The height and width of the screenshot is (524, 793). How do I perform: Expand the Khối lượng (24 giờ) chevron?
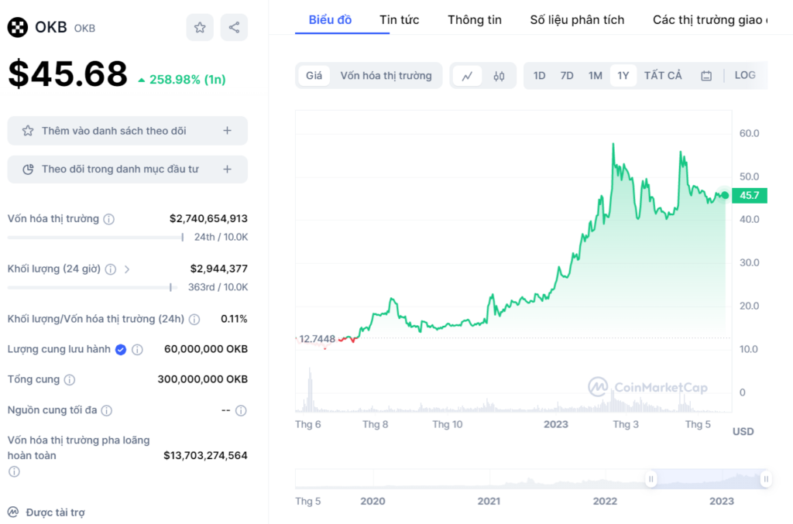pyautogui.click(x=127, y=269)
